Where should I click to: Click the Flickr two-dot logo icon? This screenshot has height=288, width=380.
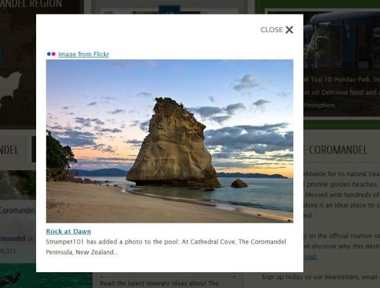click(51, 54)
